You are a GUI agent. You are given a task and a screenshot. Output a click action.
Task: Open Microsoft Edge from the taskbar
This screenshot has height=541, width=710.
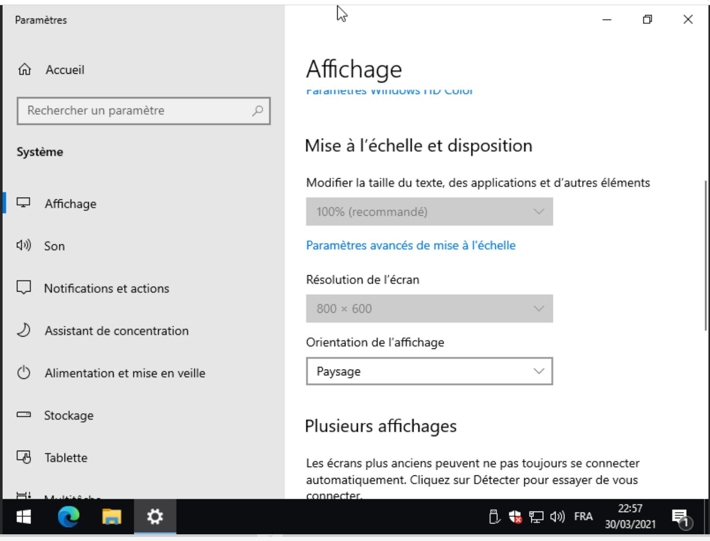(69, 516)
